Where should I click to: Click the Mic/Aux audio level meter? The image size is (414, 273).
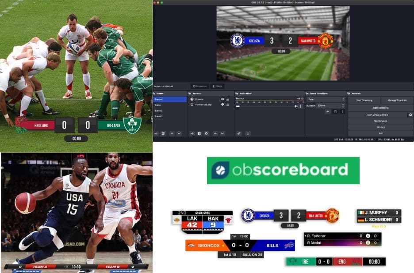(269, 102)
